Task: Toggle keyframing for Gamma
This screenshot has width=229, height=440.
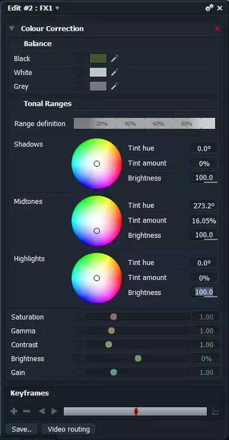Action: pyautogui.click(x=78, y=331)
